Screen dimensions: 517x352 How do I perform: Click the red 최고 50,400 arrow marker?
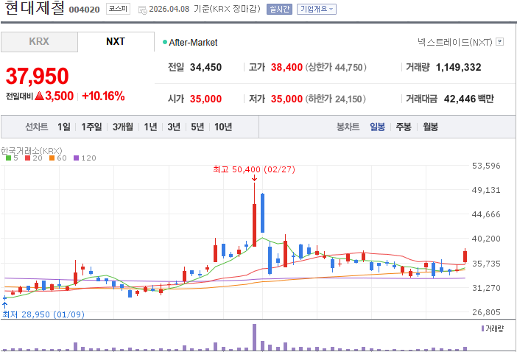(x=254, y=178)
